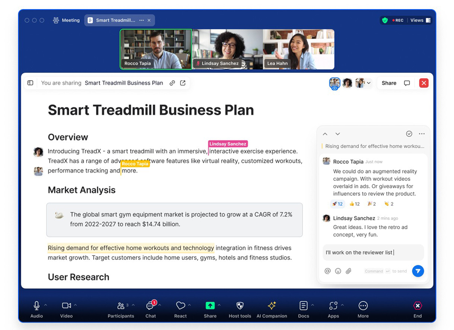Switch to the Meeting tab
Screen dimensions: 454x330
(x=66, y=20)
